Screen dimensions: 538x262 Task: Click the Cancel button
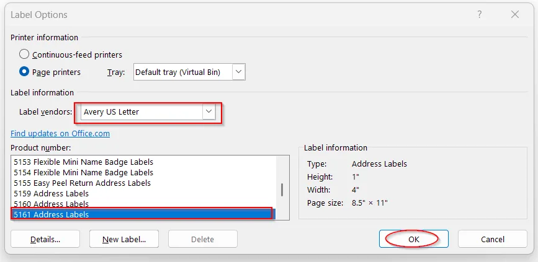pos(492,239)
